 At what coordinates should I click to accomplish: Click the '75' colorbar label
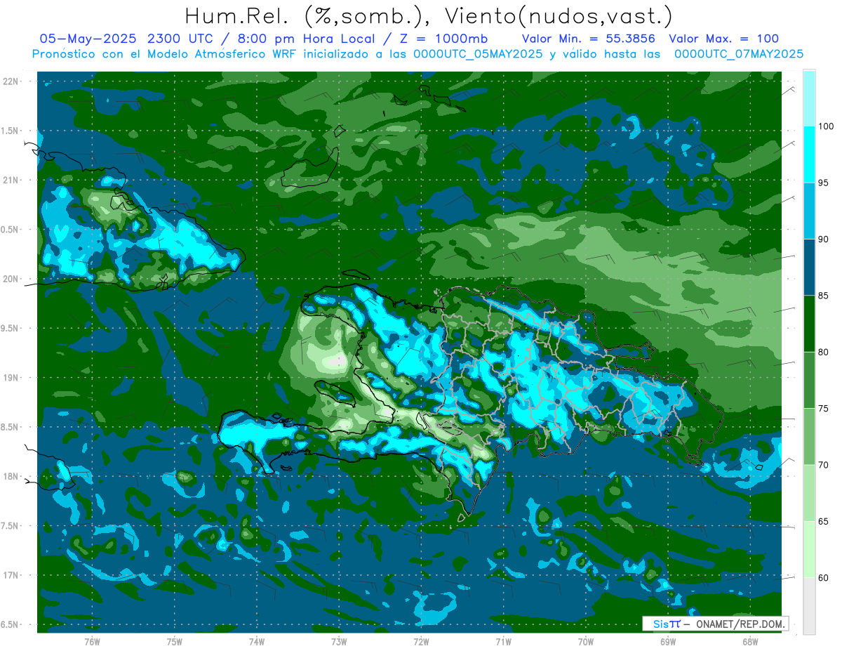[x=824, y=409]
